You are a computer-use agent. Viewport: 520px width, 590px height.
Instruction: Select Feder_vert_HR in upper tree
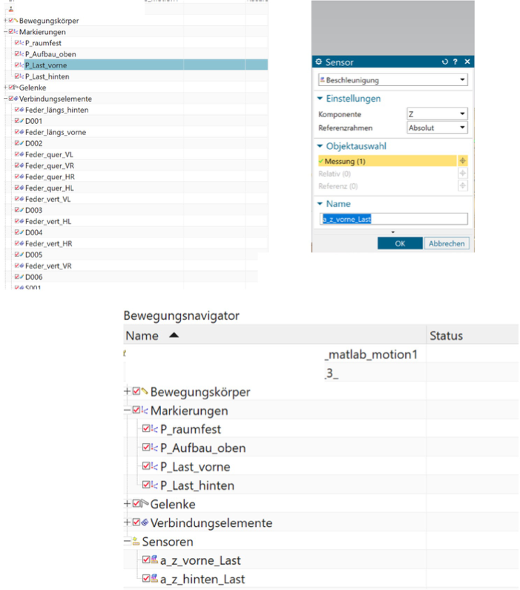48,243
